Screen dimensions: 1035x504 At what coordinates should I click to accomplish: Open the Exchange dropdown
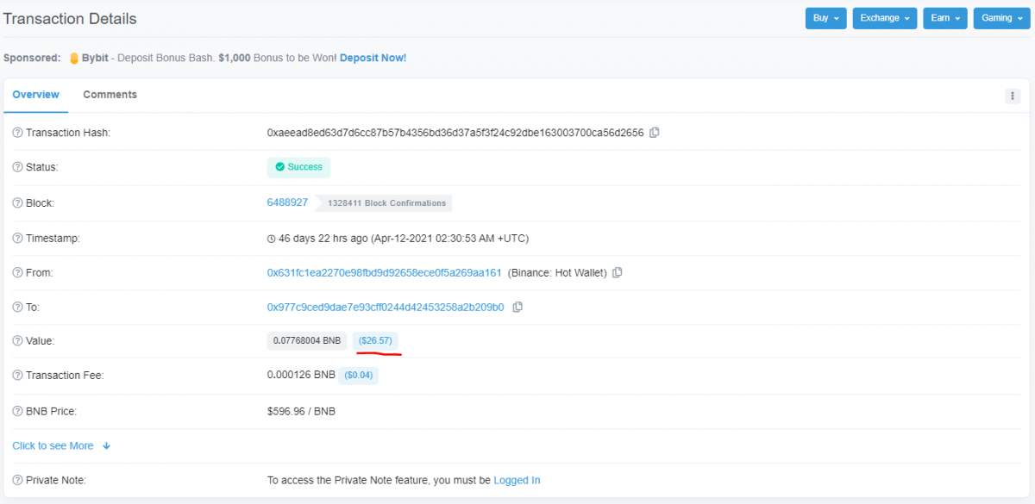click(x=884, y=17)
